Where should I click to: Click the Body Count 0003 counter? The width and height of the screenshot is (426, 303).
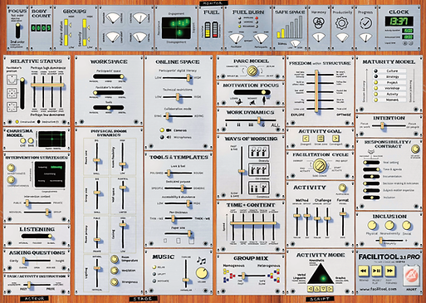coord(41,28)
